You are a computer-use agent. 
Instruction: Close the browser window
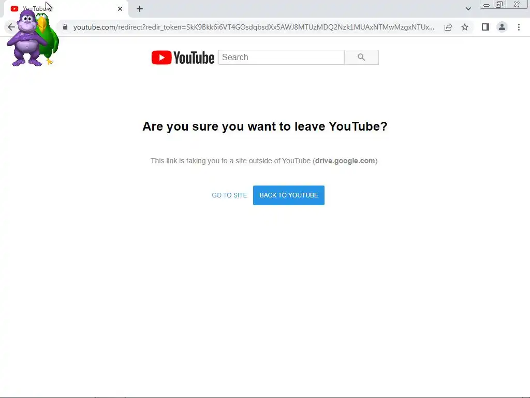pos(517,5)
